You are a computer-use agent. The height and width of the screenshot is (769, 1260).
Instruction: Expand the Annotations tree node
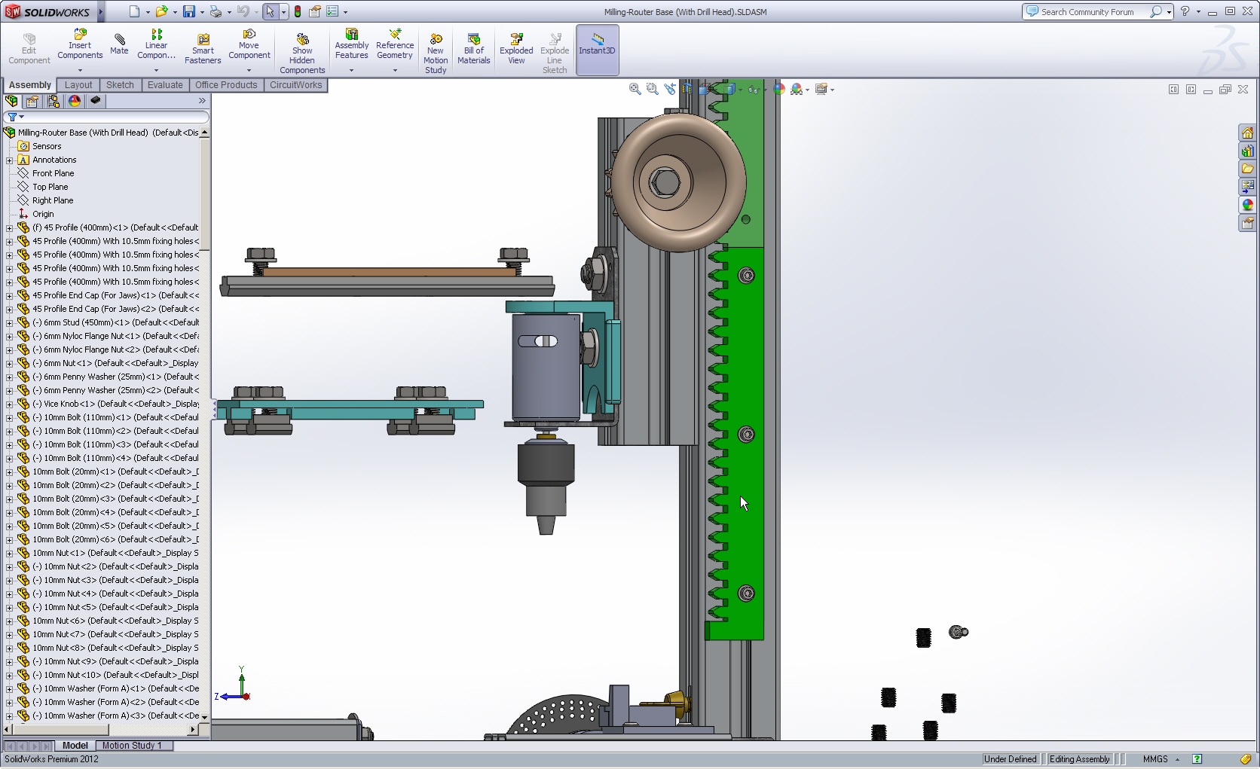(9, 160)
